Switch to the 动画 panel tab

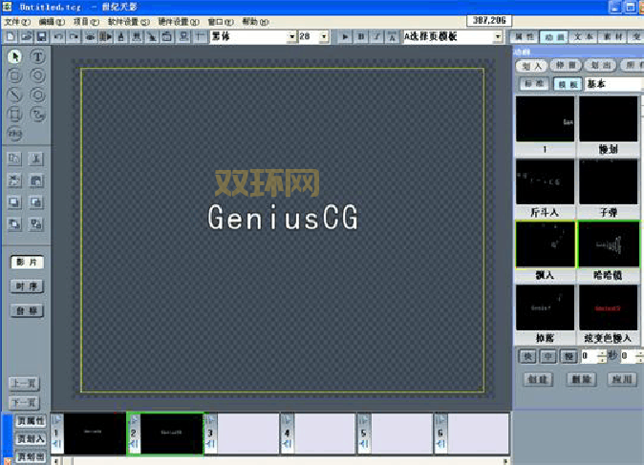point(553,37)
